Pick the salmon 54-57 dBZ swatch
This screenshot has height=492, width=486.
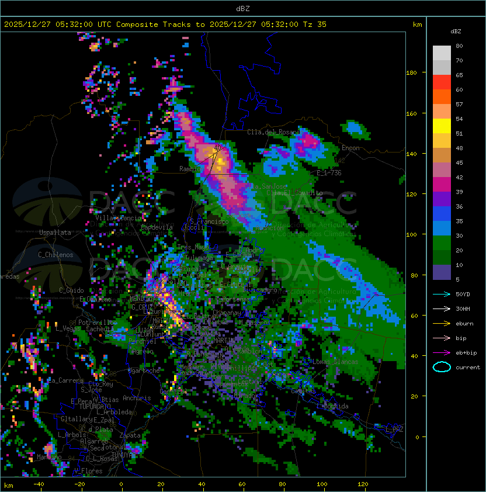pos(442,112)
